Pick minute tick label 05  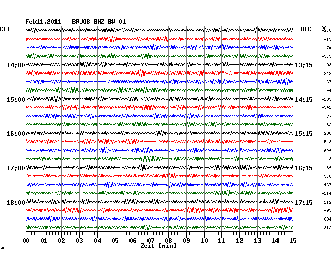click(115, 241)
